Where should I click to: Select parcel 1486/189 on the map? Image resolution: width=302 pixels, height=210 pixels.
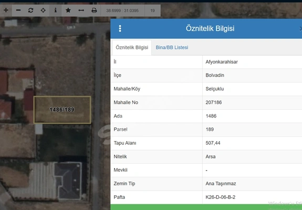click(x=62, y=110)
